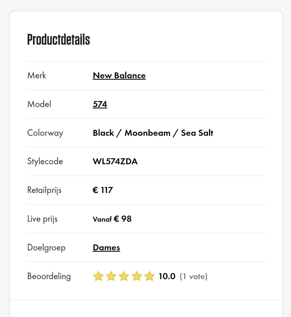Click the first rating star
The image size is (291, 317).
coord(98,276)
